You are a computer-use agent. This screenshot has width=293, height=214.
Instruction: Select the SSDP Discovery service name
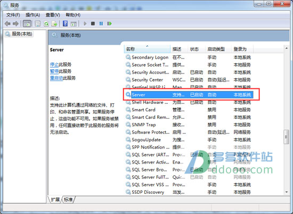click(148, 192)
